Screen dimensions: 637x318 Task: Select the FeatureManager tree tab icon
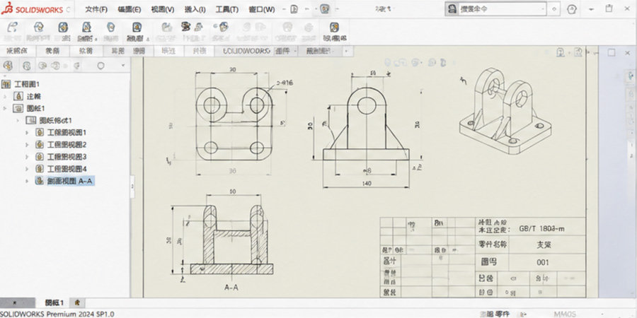click(8, 65)
